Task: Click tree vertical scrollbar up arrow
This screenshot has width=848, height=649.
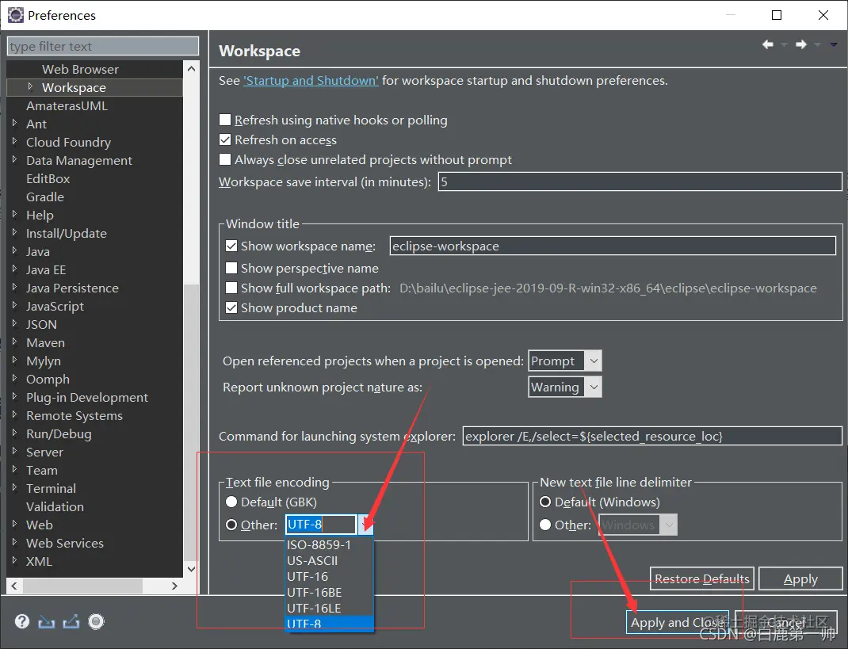Action: pyautogui.click(x=191, y=68)
